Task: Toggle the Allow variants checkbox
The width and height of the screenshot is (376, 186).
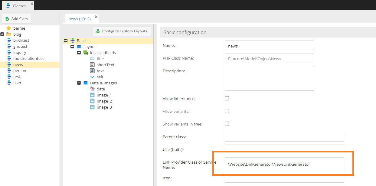Action: pos(227,111)
